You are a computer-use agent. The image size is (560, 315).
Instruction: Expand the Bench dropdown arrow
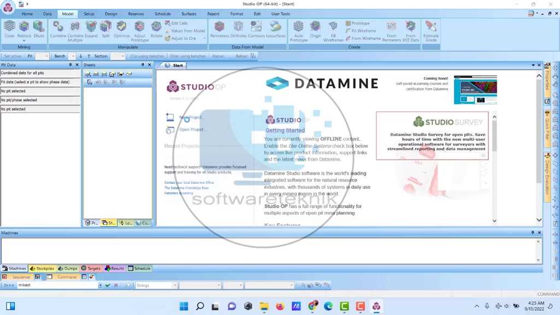(x=73, y=56)
